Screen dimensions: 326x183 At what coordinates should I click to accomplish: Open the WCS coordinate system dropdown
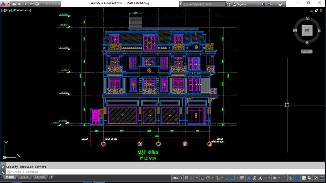coord(307,51)
